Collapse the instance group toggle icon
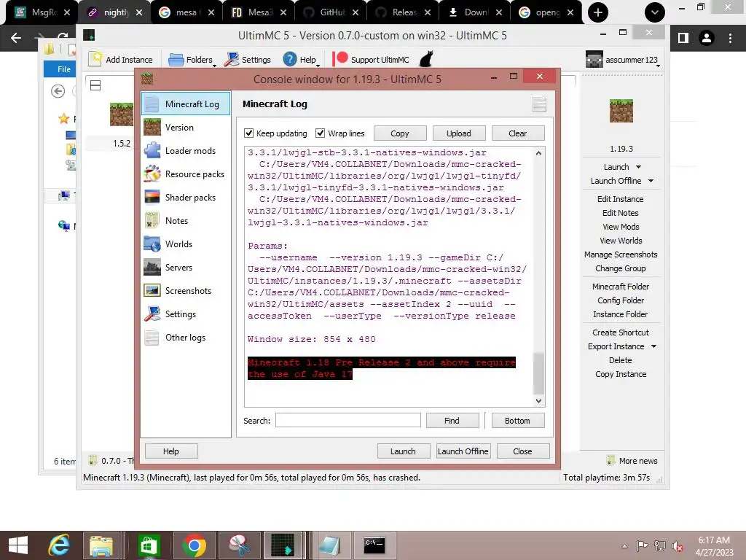Screen dimensions: 746x560 click(x=95, y=85)
